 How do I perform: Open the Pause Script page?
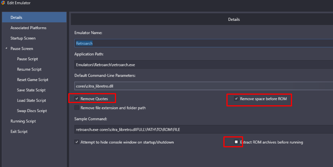point(27,59)
